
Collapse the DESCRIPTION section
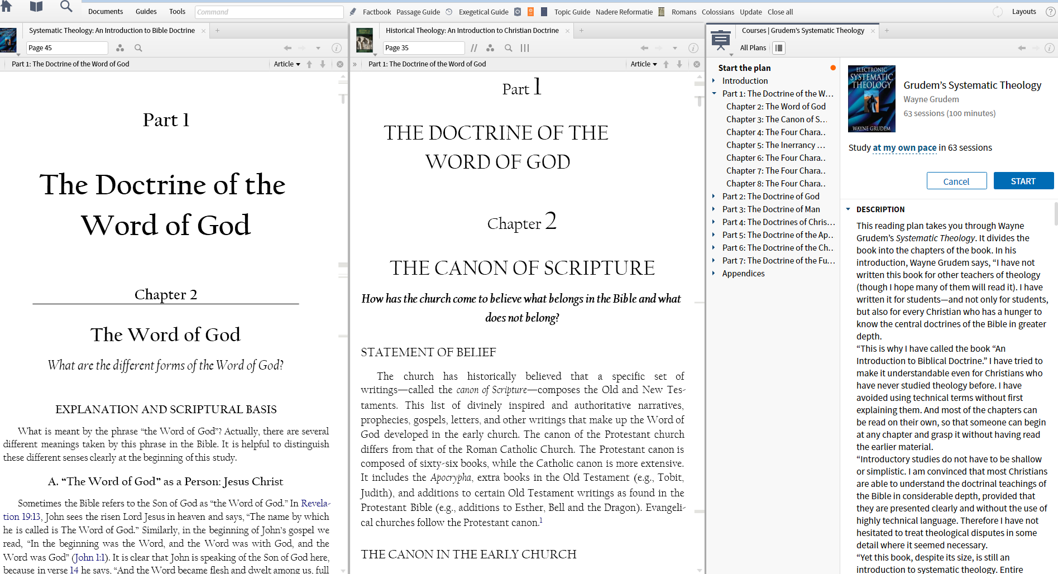click(x=848, y=209)
